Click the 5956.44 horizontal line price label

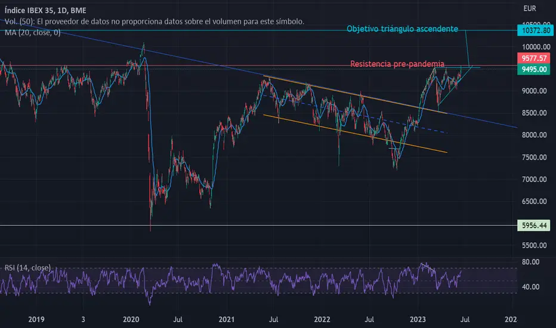tap(534, 225)
